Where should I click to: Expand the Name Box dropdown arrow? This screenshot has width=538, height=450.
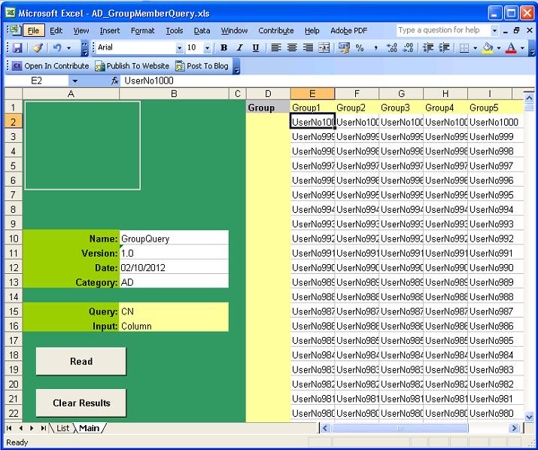[74, 81]
